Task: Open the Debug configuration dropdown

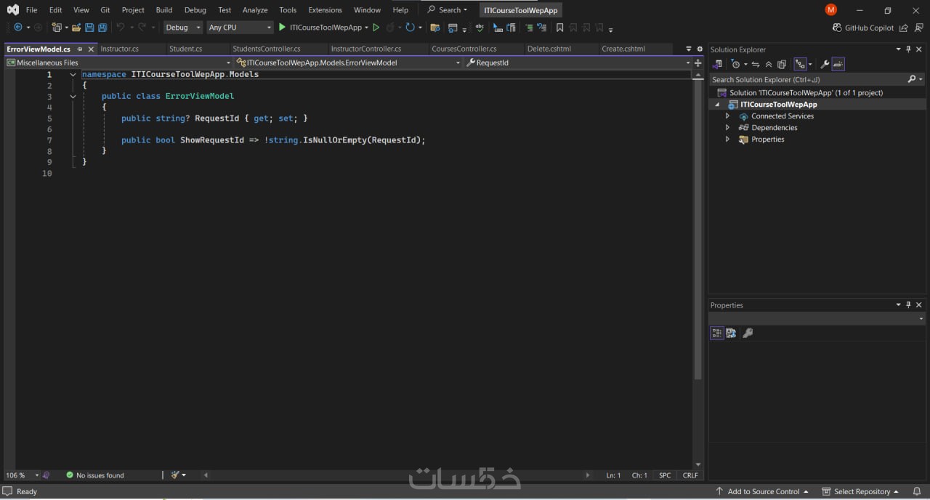Action: coord(183,28)
